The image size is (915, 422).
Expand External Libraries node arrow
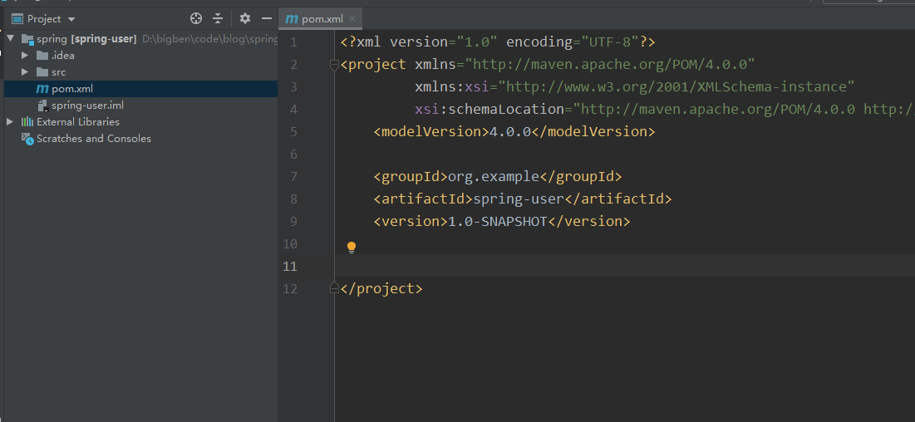click(x=9, y=122)
